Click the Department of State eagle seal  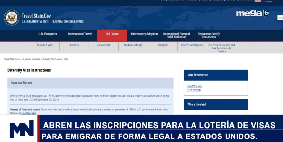coord(12,18)
